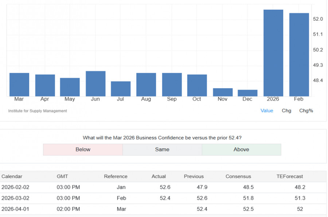Select the Same prediction option
This screenshot has width=328, height=217.
coord(162,150)
